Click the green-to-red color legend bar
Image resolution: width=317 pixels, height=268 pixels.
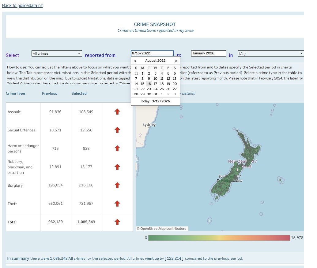219,238
